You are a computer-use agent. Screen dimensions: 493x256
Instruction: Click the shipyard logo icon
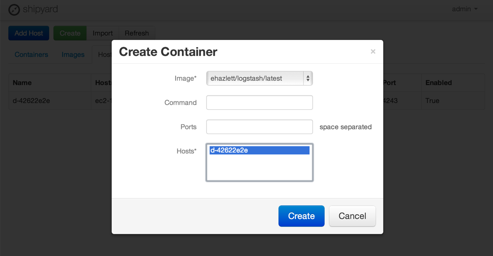(14, 9)
